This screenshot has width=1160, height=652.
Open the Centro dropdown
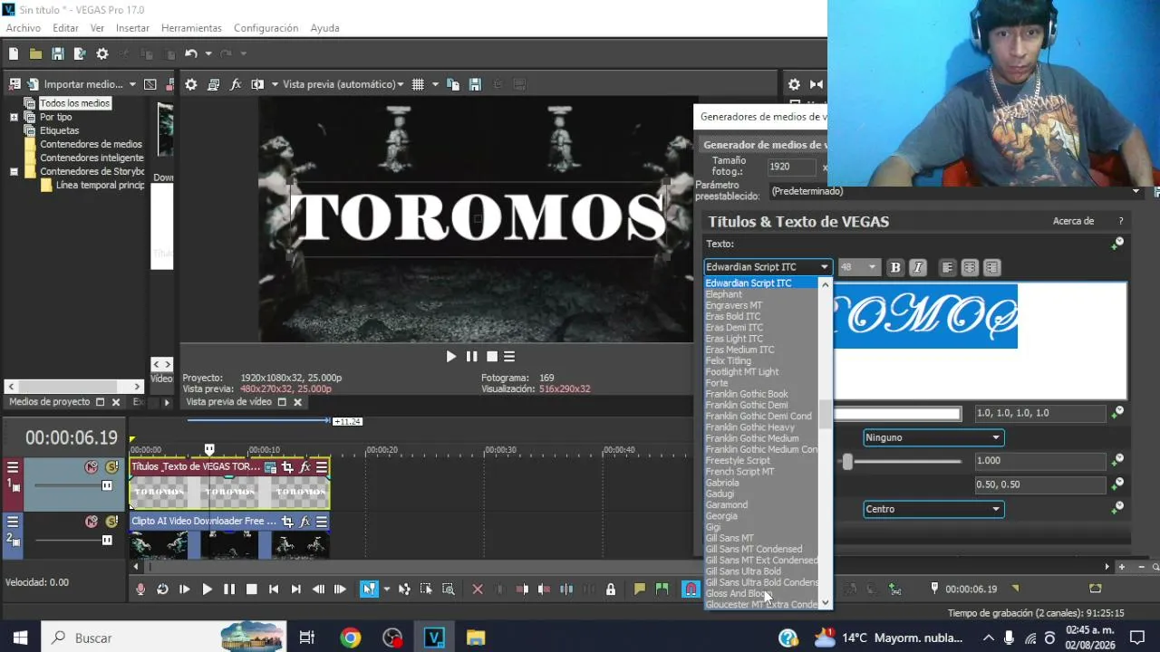(x=933, y=509)
